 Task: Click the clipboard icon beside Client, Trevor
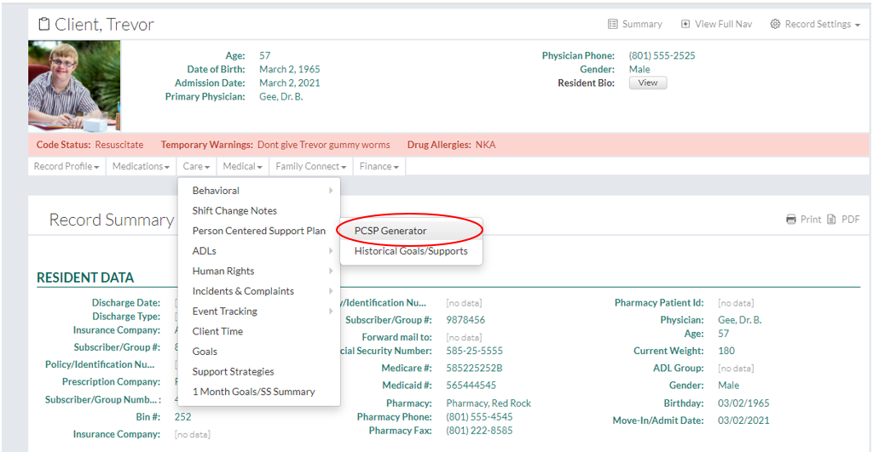(44, 25)
